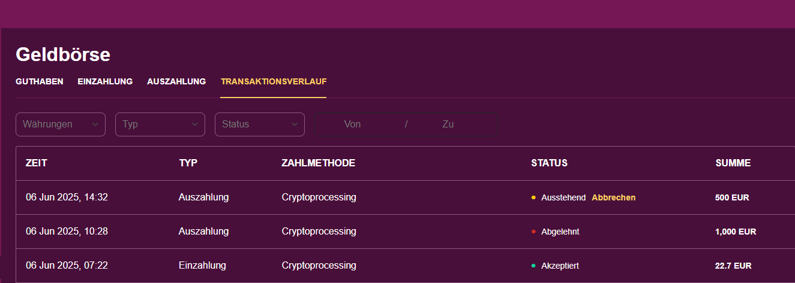Click the Von start date field
Image resolution: width=795 pixels, height=283 pixels.
tap(352, 124)
